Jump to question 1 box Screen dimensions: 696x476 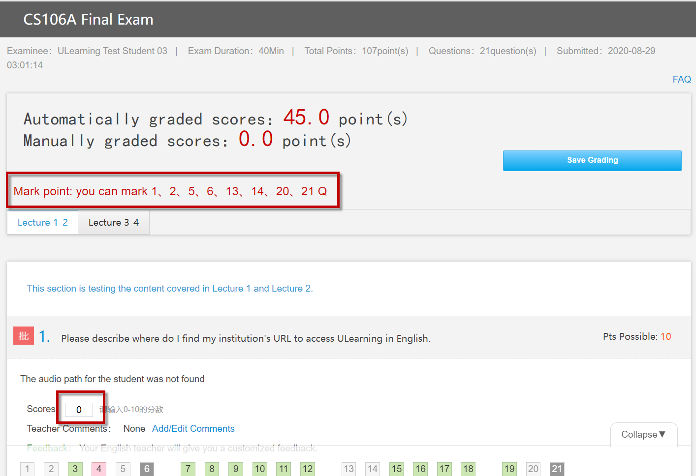pyautogui.click(x=28, y=469)
